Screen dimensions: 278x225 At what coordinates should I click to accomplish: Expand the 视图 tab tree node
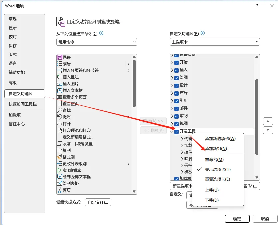point(172,124)
